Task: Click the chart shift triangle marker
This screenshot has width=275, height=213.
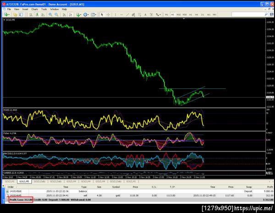Action: [184, 19]
